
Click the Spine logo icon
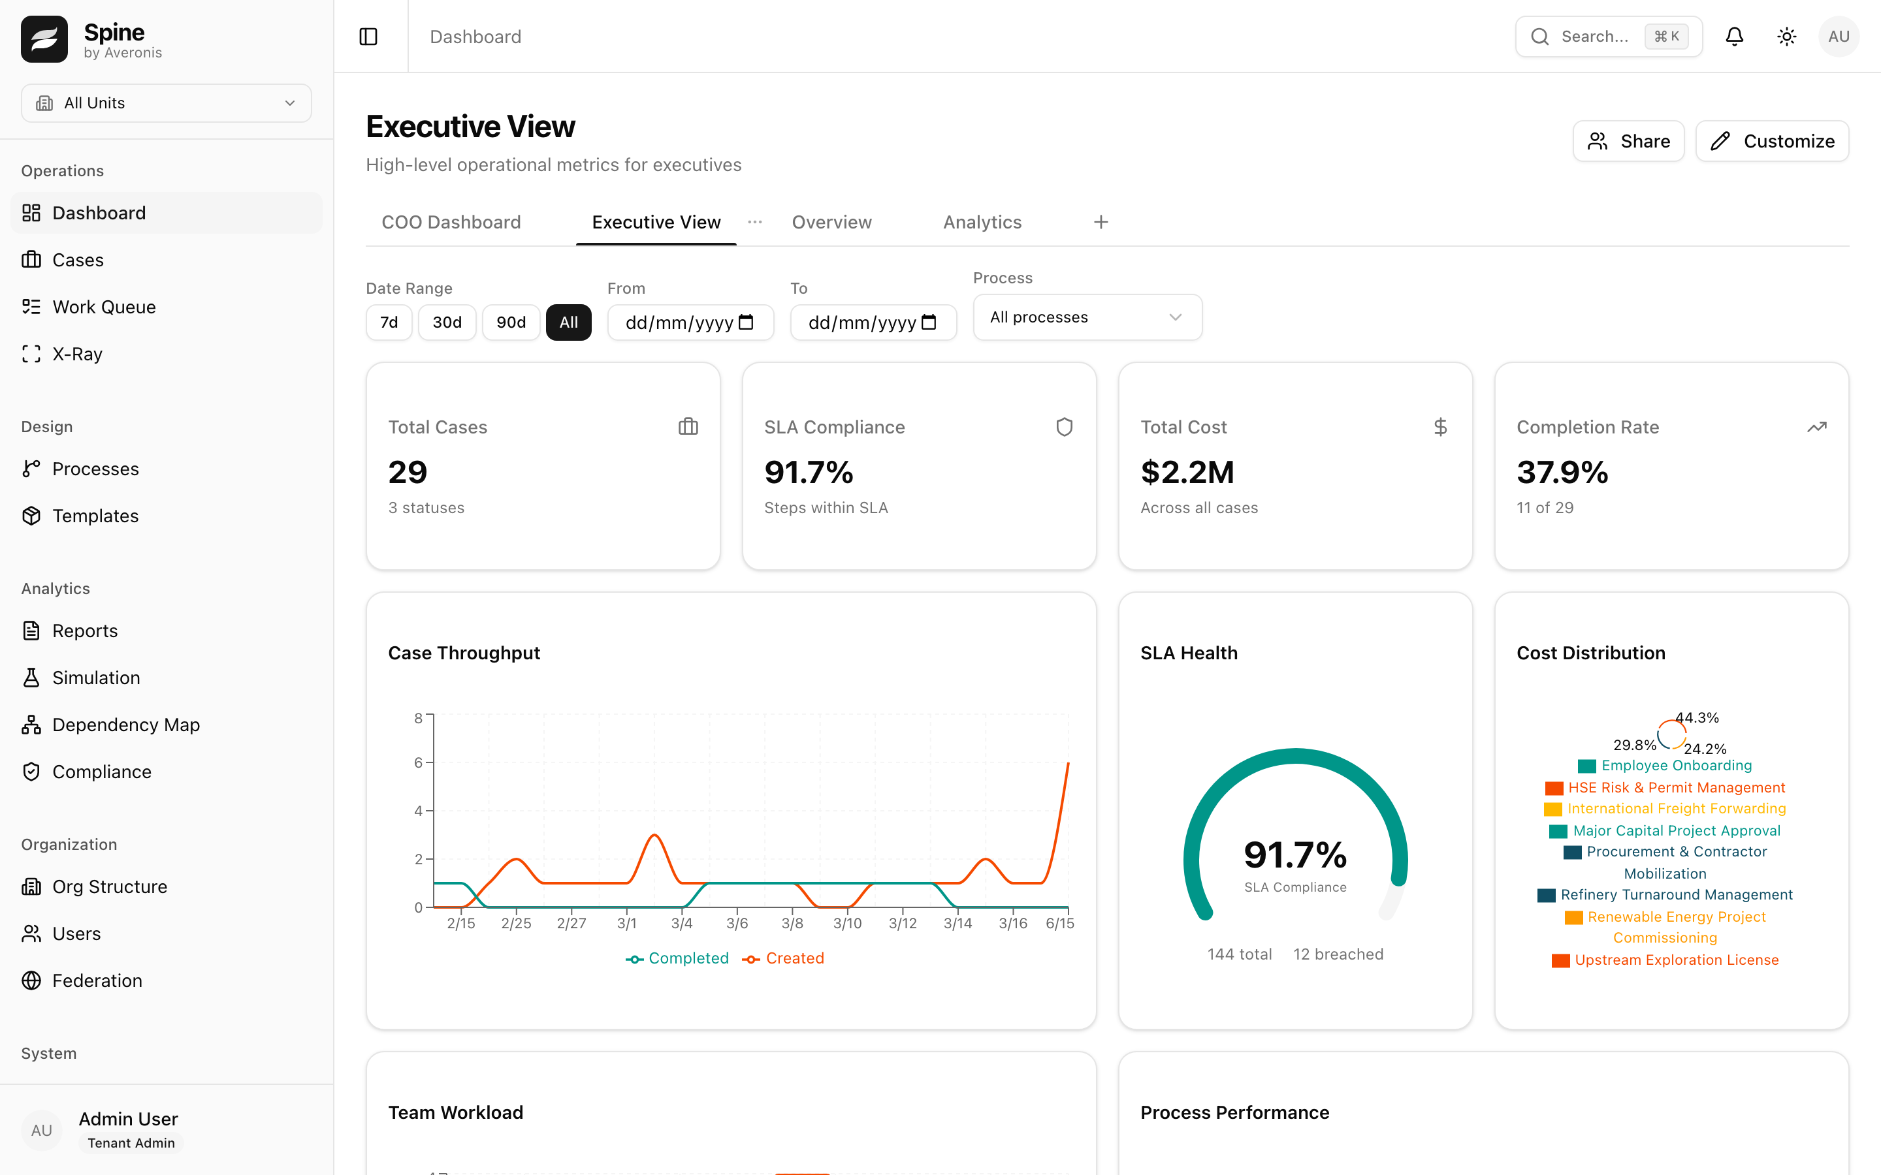(44, 39)
